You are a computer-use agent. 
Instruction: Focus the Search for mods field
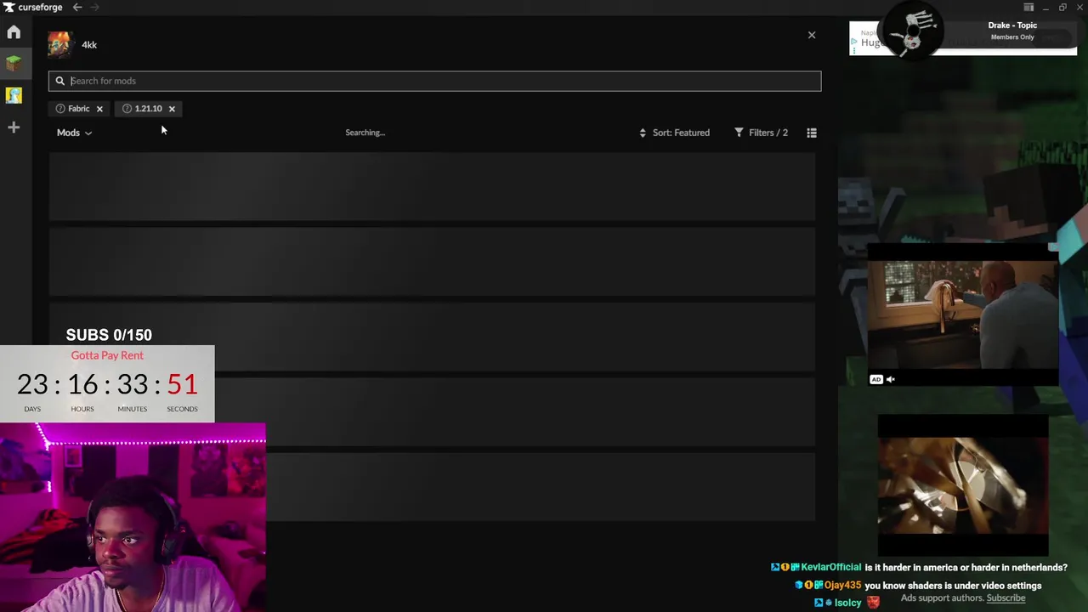point(434,81)
